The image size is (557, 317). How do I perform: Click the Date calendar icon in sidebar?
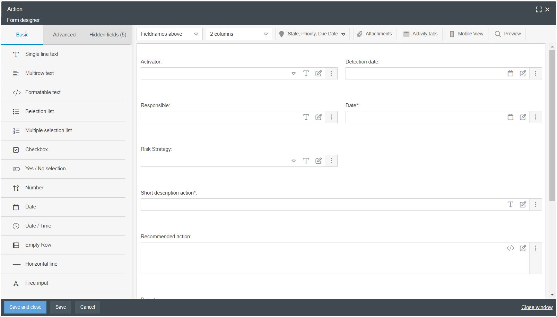pos(16,207)
